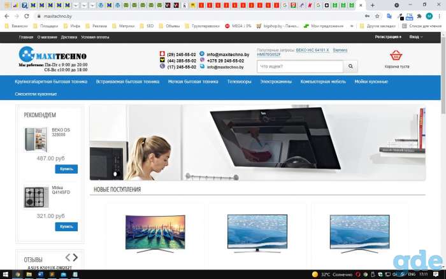Open the Метрики bookmarks folder

[123, 26]
